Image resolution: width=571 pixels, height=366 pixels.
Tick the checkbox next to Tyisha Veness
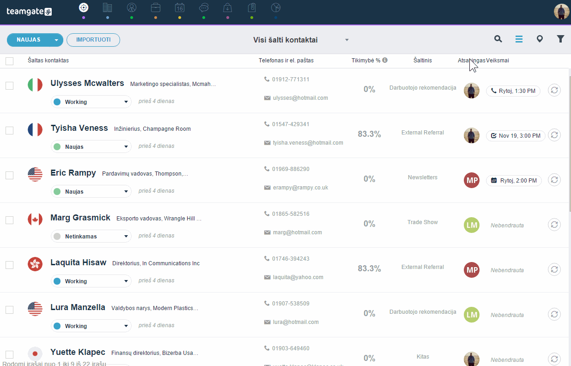(x=9, y=130)
